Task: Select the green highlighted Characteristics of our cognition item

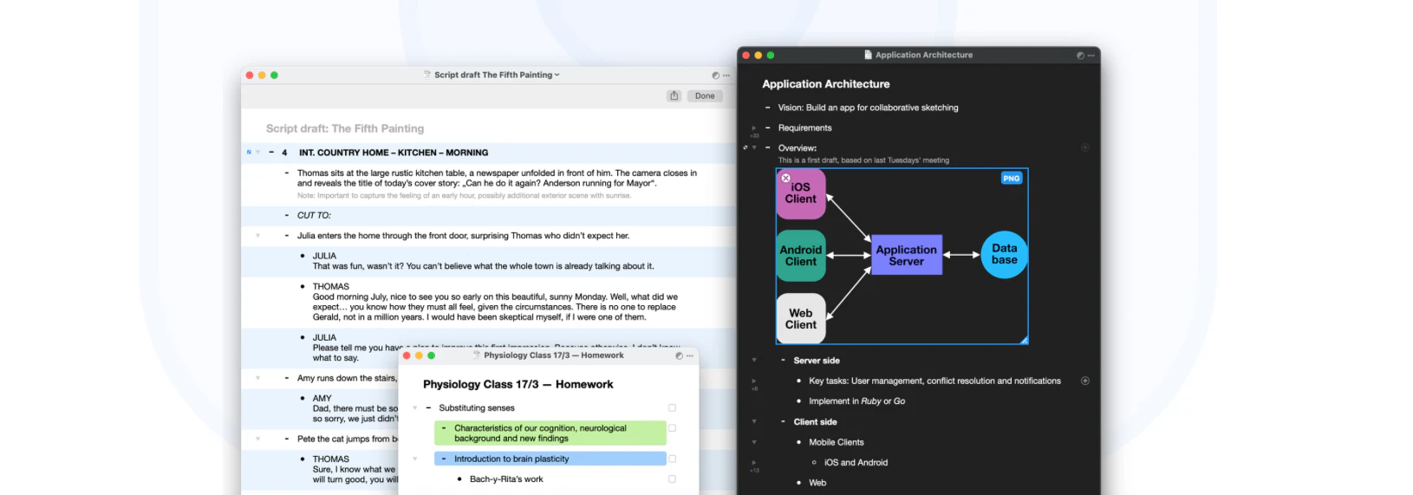Action: [x=550, y=433]
